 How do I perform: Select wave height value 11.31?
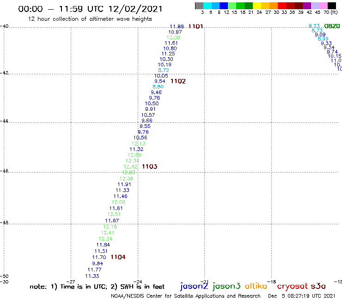(x=101, y=251)
